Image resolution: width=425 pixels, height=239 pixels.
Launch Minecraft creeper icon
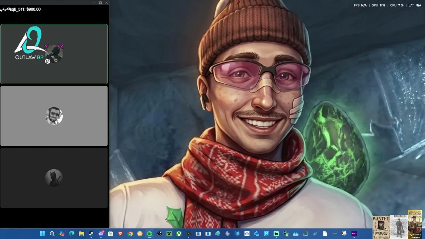169,234
